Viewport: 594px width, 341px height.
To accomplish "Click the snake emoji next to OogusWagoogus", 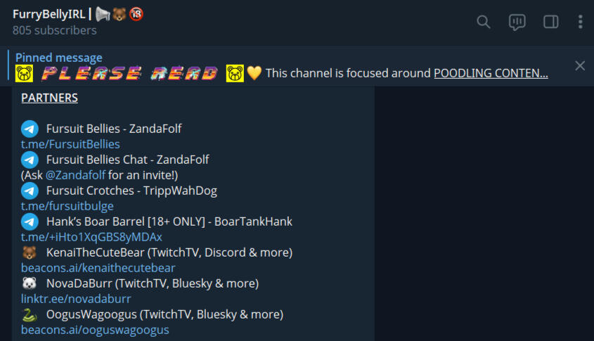I will [x=29, y=314].
